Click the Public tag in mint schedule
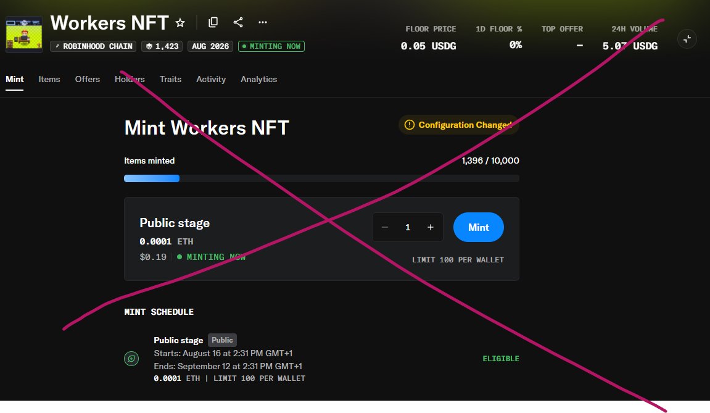Screen dimensions: 710x413 point(222,340)
